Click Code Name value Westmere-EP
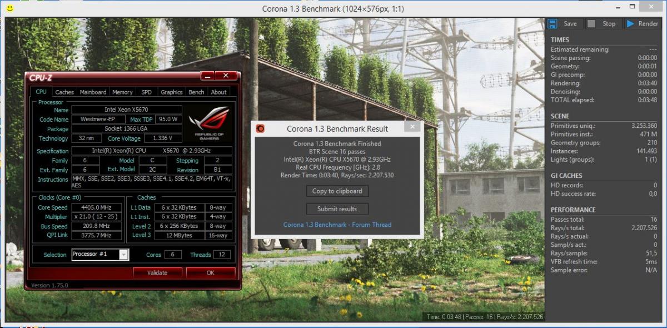Viewport: 667px width, 328px height. point(98,119)
